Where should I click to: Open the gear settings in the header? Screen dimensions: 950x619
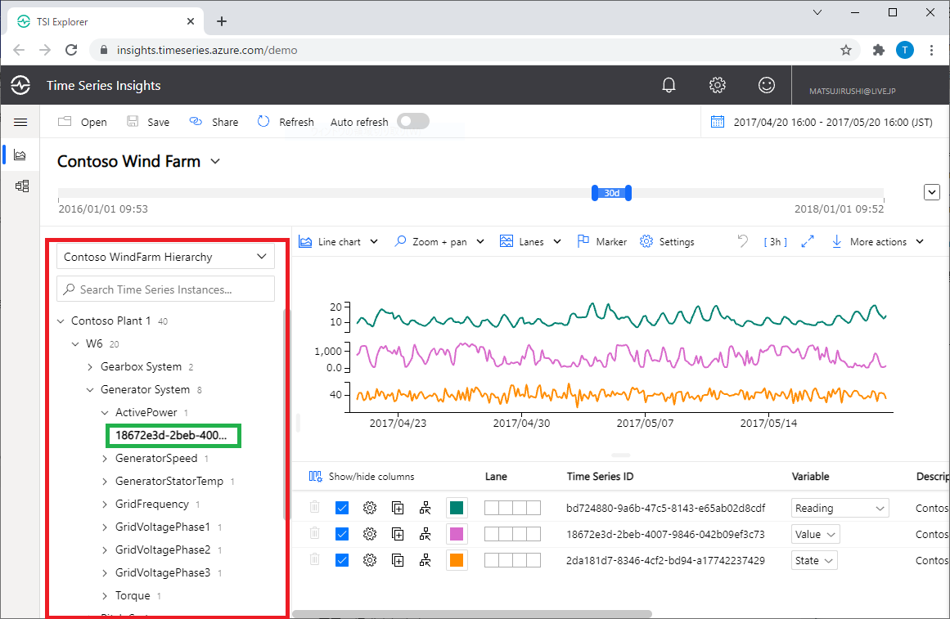(x=718, y=85)
